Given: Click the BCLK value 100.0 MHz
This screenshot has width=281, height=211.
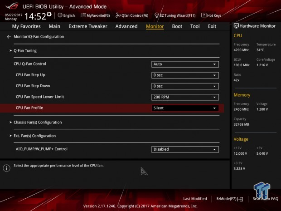Looking at the screenshot, I should 242,65.
